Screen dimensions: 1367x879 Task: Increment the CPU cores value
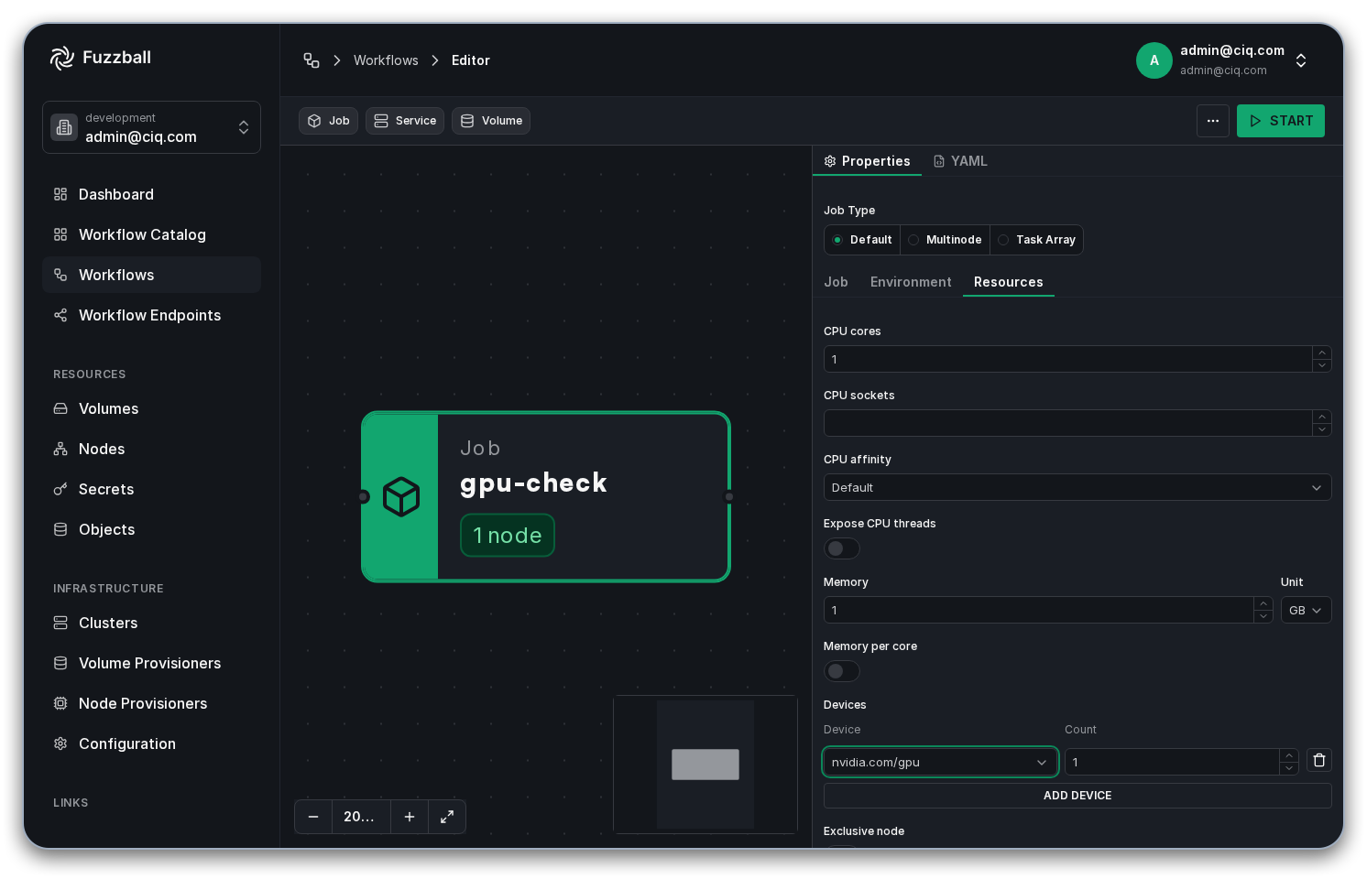pyautogui.click(x=1322, y=353)
